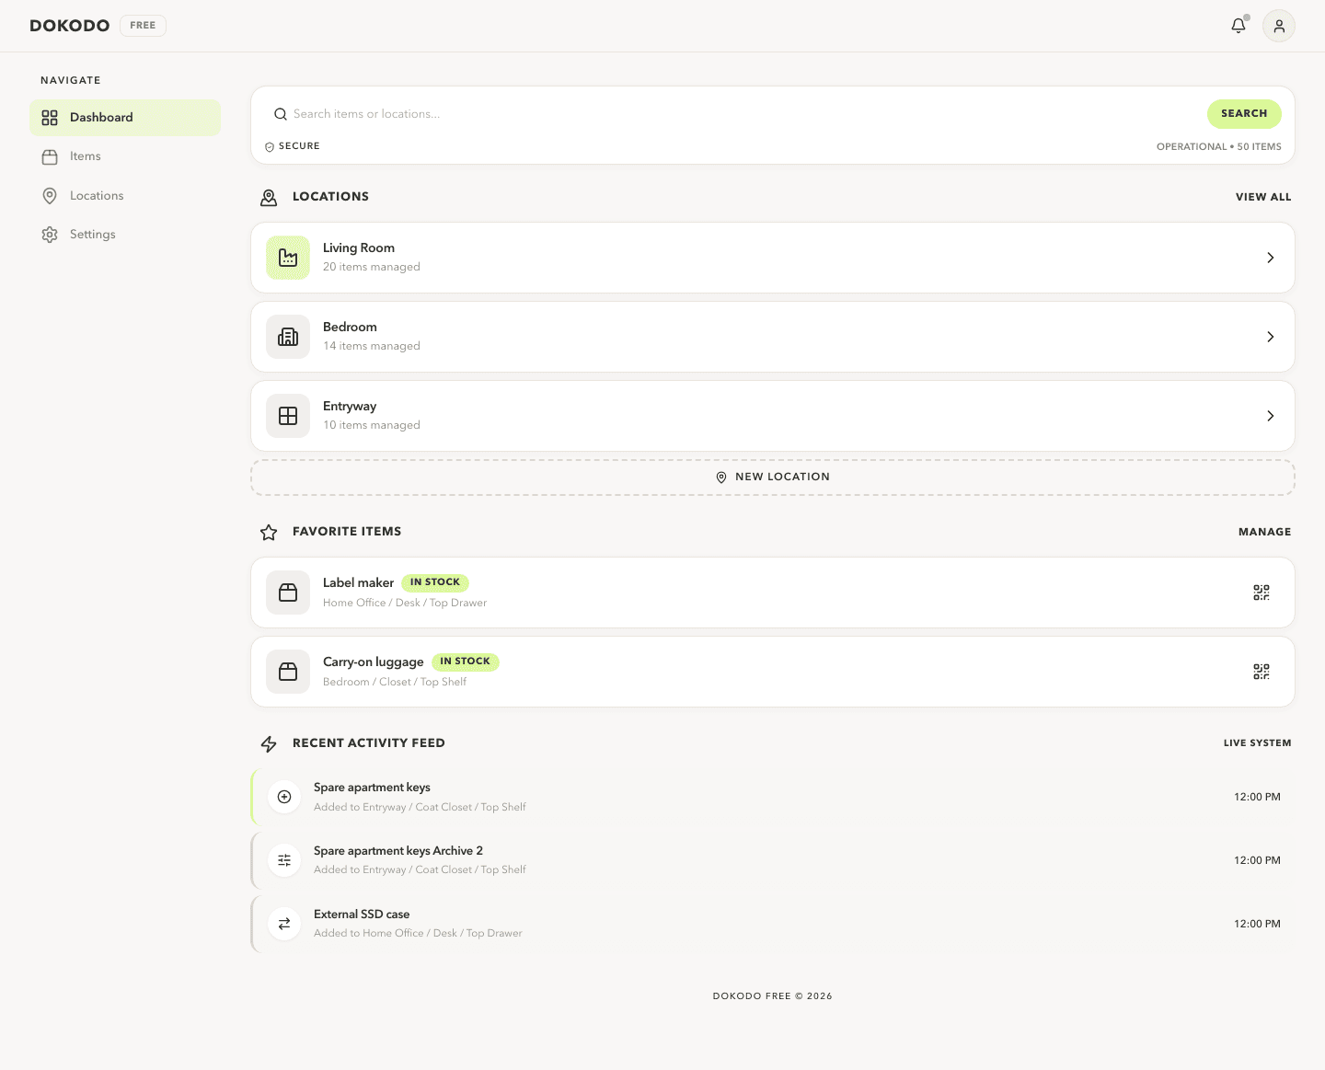Click 'External SSD case' activity title
Screen dimensions: 1325x1070
pyautogui.click(x=362, y=915)
